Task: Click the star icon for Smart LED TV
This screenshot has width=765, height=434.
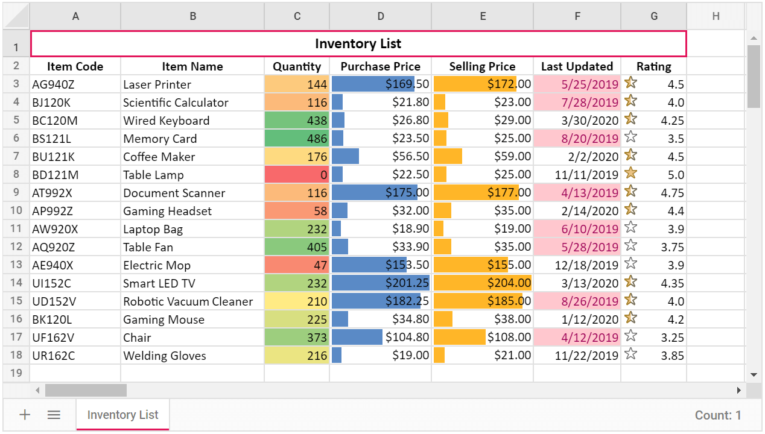Action: tap(630, 281)
